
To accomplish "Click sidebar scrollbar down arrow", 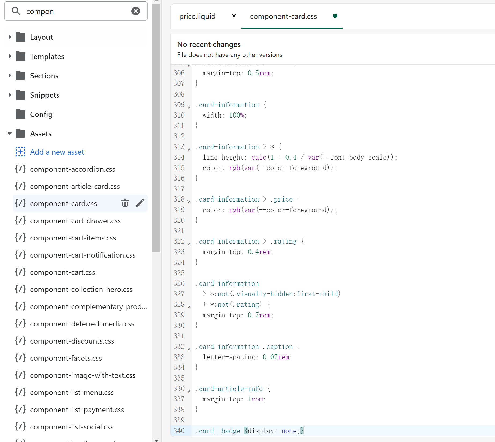I will [156, 440].
